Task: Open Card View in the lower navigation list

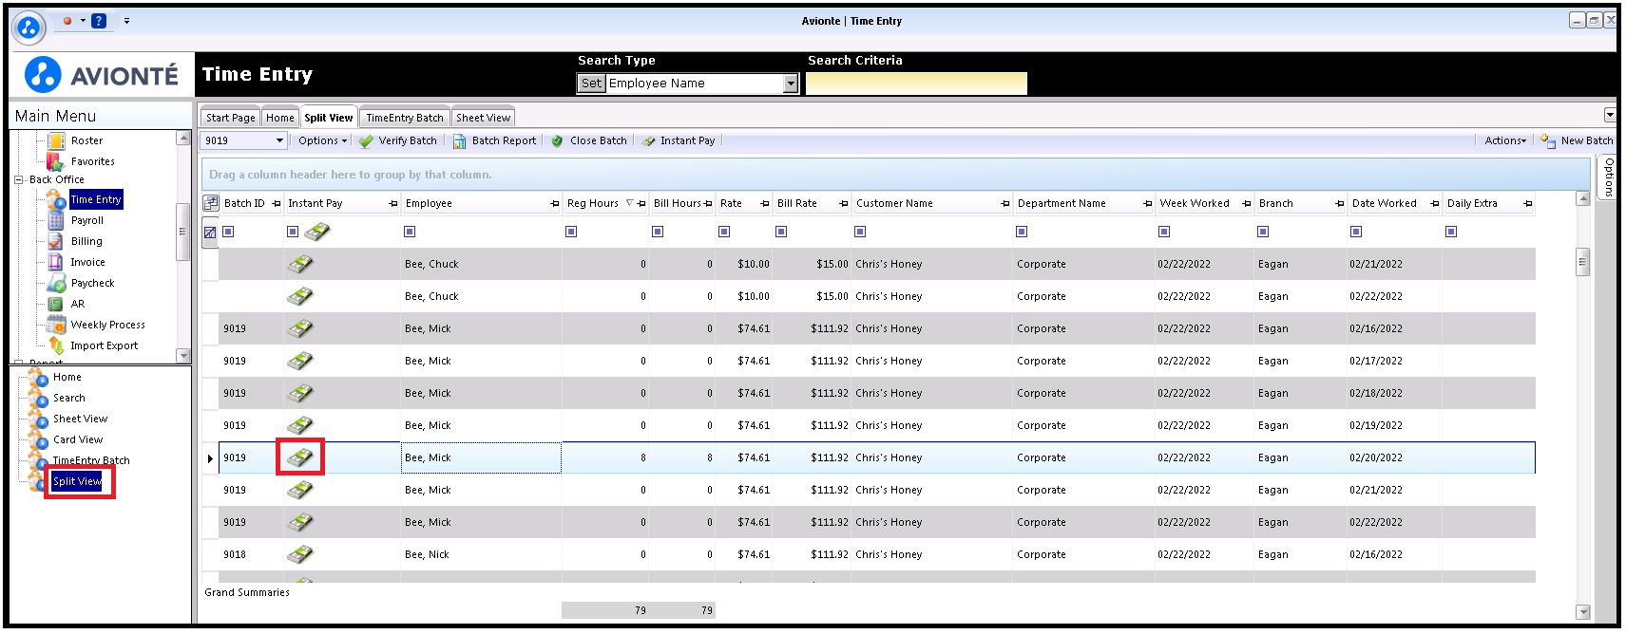Action: pyautogui.click(x=78, y=439)
